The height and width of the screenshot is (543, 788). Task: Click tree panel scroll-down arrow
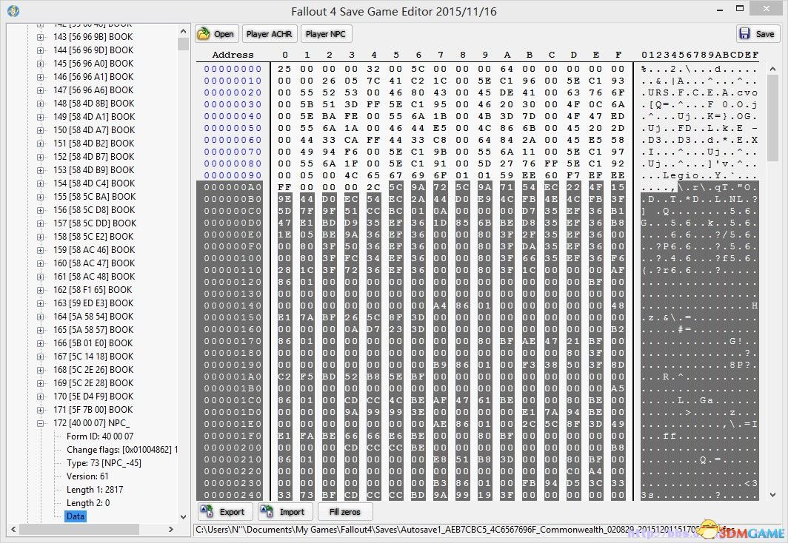point(183,516)
